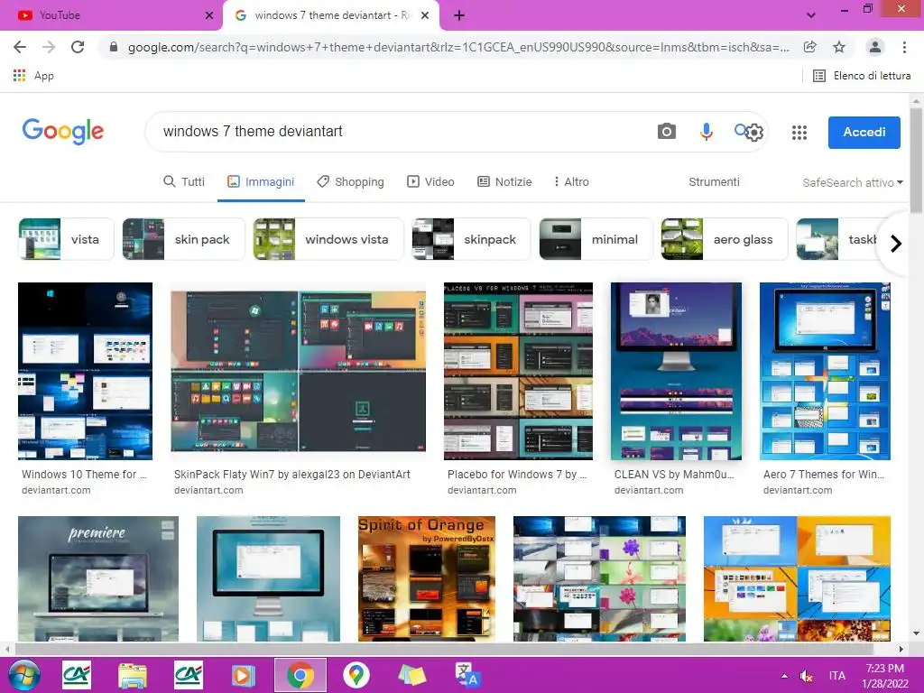The width and height of the screenshot is (924, 693).
Task: Select the Immagini tab
Action: tap(261, 181)
